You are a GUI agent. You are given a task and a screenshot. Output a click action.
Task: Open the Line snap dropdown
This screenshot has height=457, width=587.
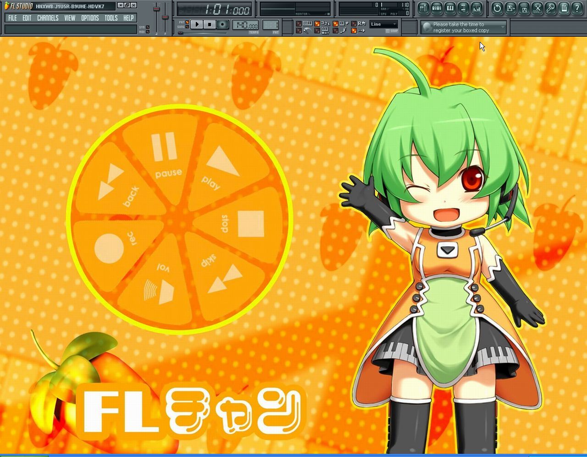(383, 24)
